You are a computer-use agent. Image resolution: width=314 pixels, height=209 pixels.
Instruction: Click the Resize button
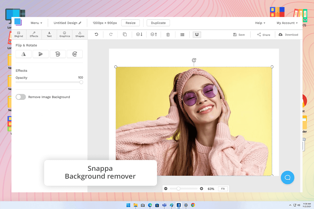[131, 23]
